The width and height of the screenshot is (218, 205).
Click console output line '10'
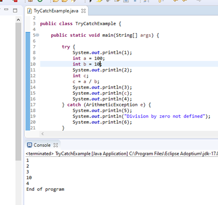[x=29, y=178]
